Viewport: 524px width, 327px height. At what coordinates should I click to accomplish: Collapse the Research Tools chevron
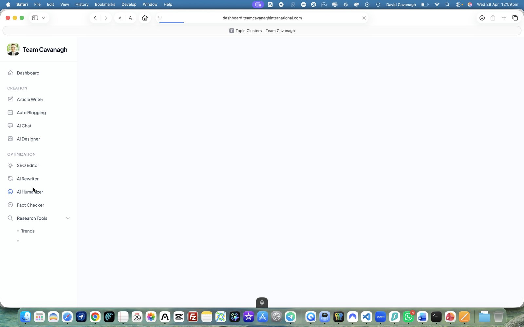click(68, 218)
